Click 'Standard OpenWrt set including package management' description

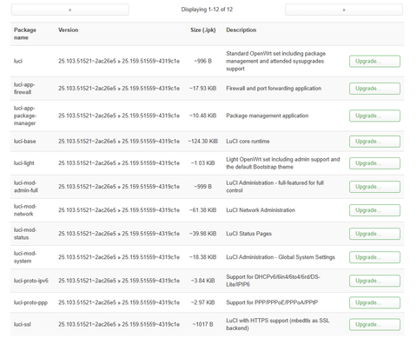pos(275,61)
